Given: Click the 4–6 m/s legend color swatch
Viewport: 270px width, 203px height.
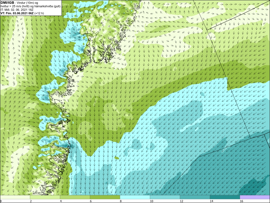Looking at the screenshot, I should pos(75,197).
